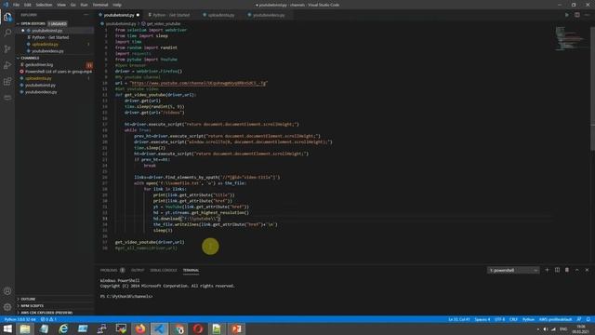Switch to the Output panel tab
This screenshot has height=335, width=595.
click(x=138, y=270)
